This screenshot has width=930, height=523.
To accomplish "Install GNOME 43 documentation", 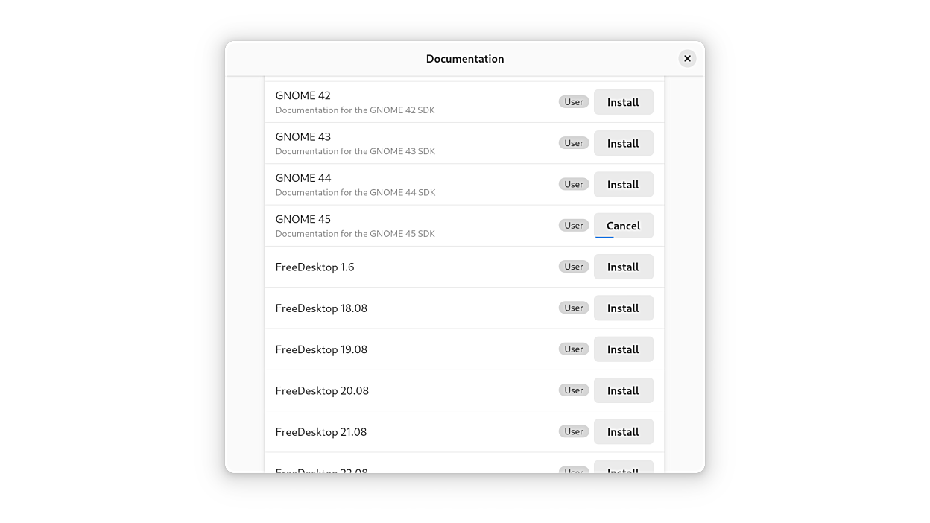I will 623,143.
